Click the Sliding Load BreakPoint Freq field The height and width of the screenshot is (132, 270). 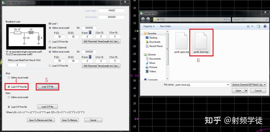[17, 65]
